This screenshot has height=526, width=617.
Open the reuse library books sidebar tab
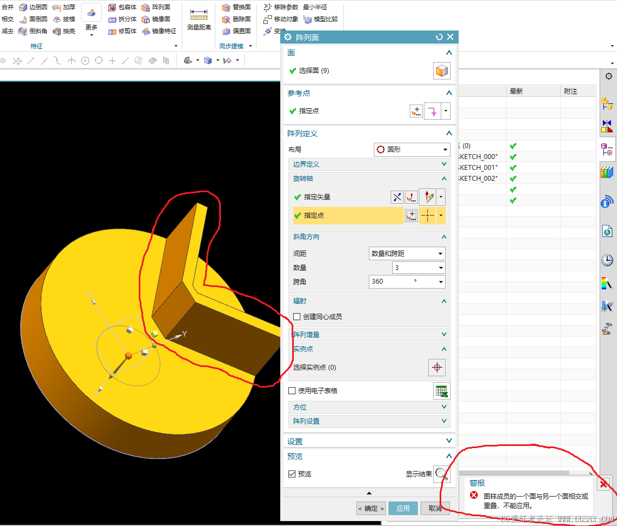pos(607,172)
